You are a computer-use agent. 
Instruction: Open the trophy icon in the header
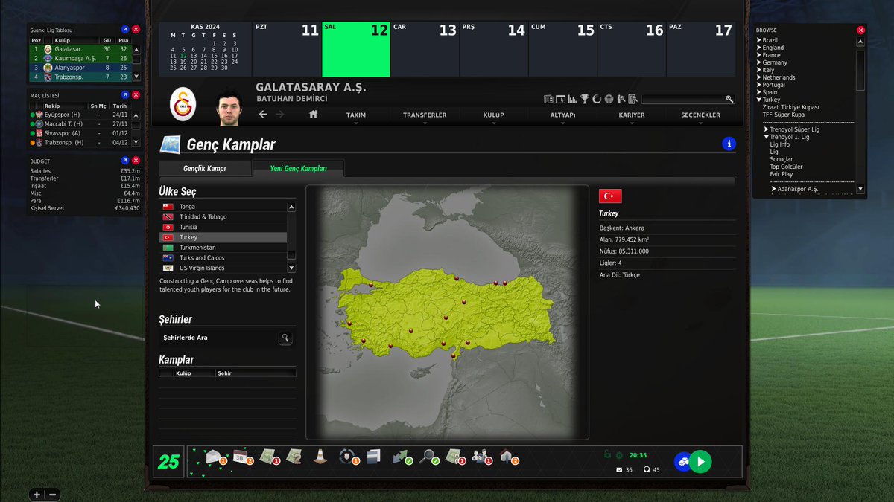point(585,99)
